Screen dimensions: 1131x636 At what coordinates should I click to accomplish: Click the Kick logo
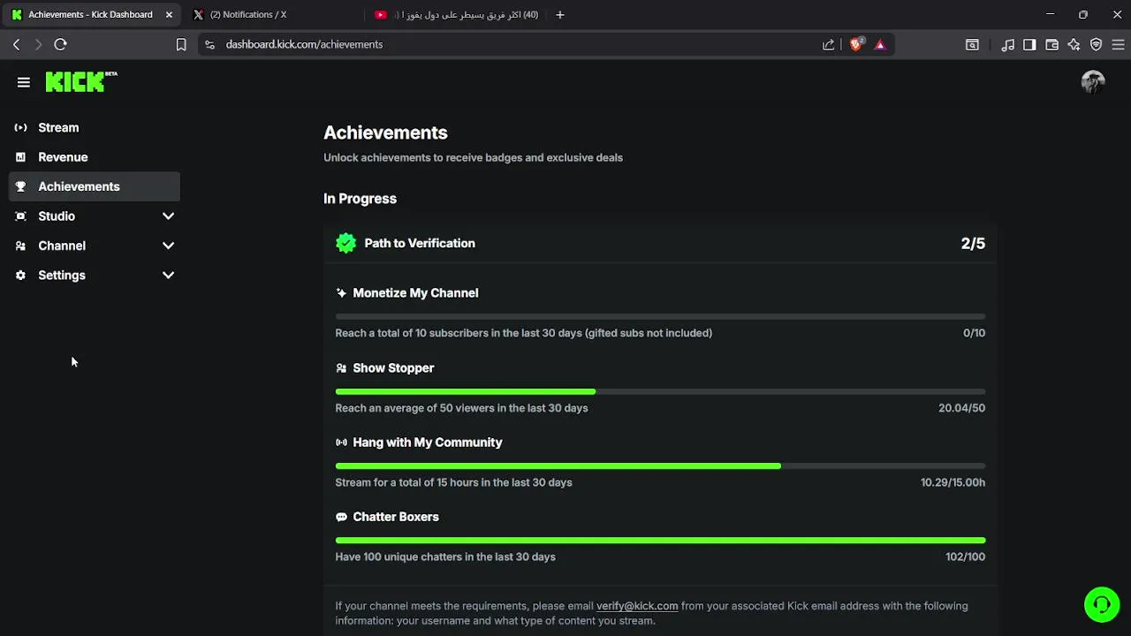pyautogui.click(x=81, y=81)
